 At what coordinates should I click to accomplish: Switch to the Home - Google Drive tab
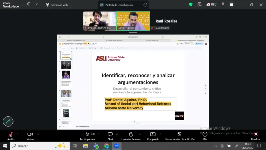point(152,41)
